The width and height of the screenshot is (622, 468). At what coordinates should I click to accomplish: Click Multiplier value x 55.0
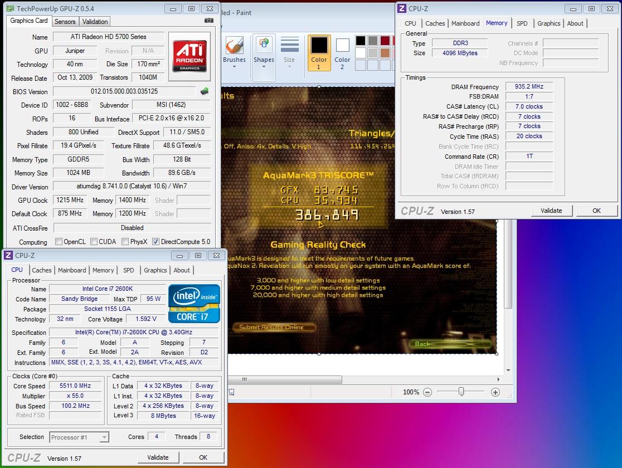pos(75,396)
